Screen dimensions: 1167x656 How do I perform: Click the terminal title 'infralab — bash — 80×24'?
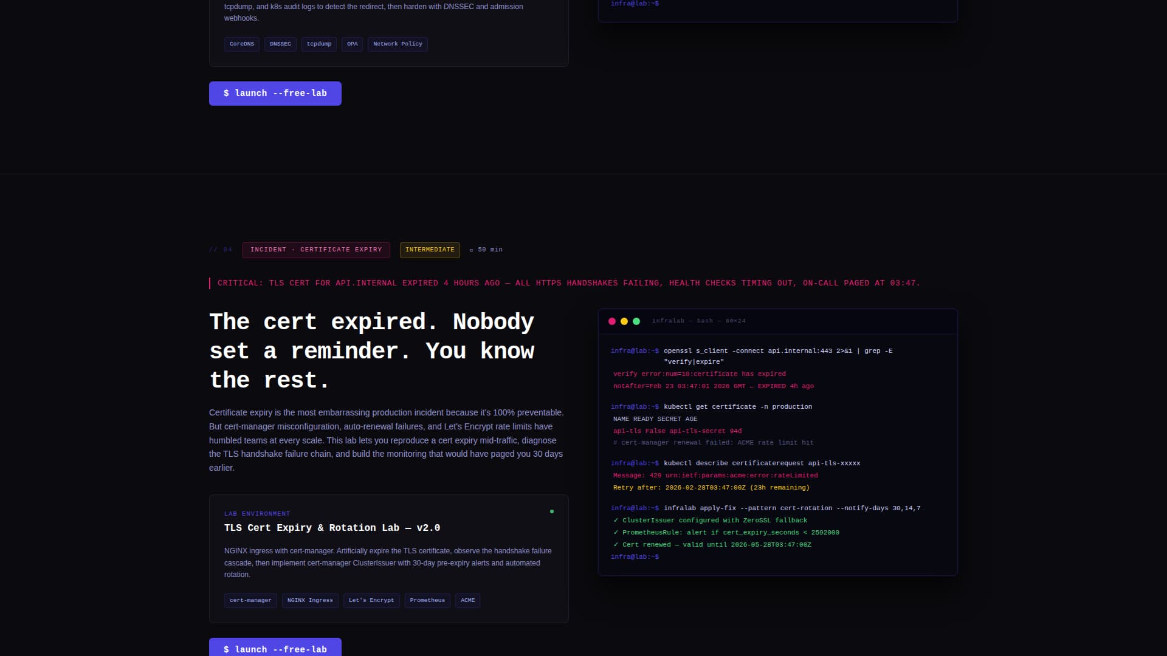click(x=699, y=321)
